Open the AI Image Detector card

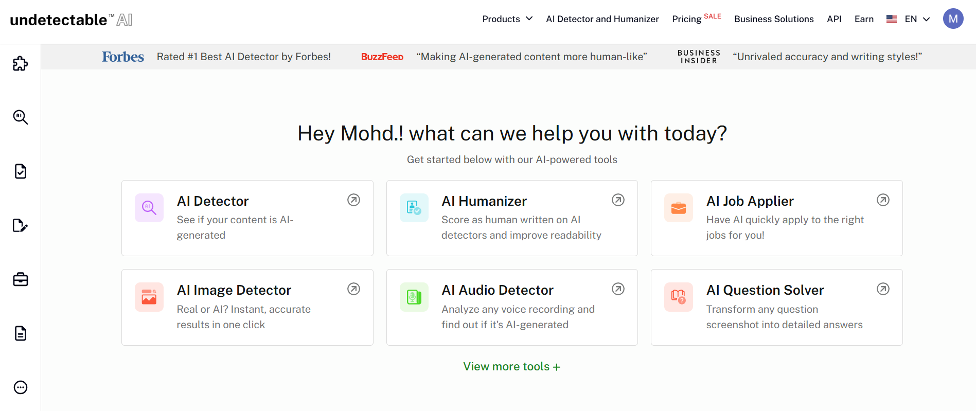pyautogui.click(x=247, y=307)
